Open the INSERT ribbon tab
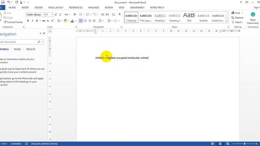Viewport: 260px width, 146px height. click(25, 8)
